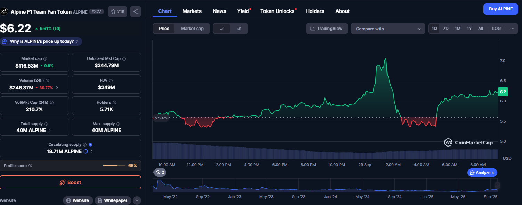
Task: Click the CoinMarketCap logo on the chart
Action: tap(468, 142)
